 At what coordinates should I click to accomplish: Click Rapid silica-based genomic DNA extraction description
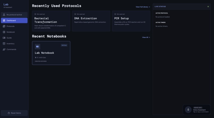90,22
